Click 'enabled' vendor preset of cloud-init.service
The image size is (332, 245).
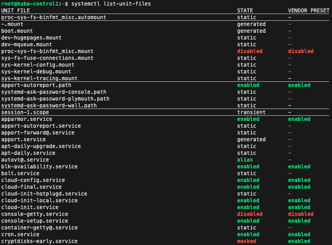point(299,207)
